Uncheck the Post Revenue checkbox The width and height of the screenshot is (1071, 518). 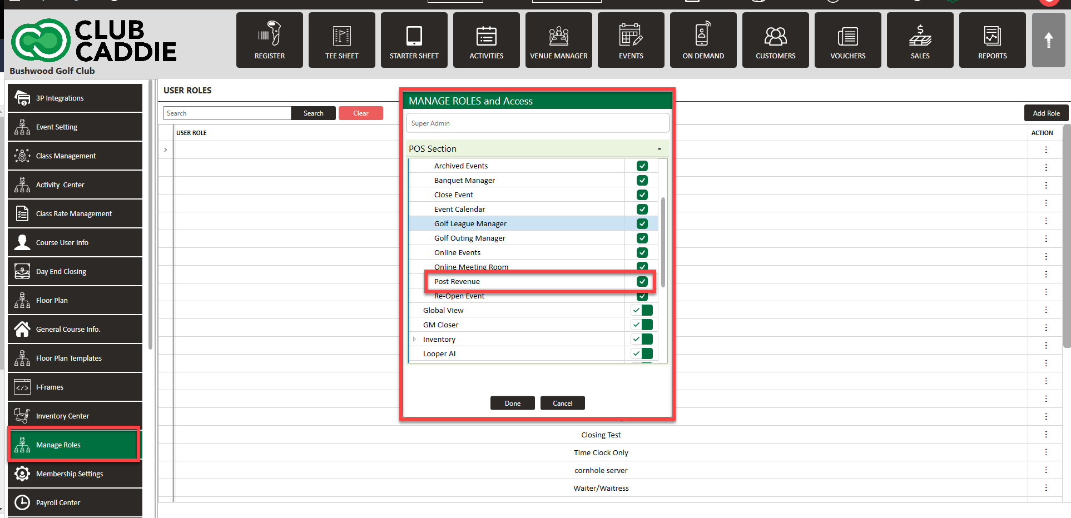[642, 282]
